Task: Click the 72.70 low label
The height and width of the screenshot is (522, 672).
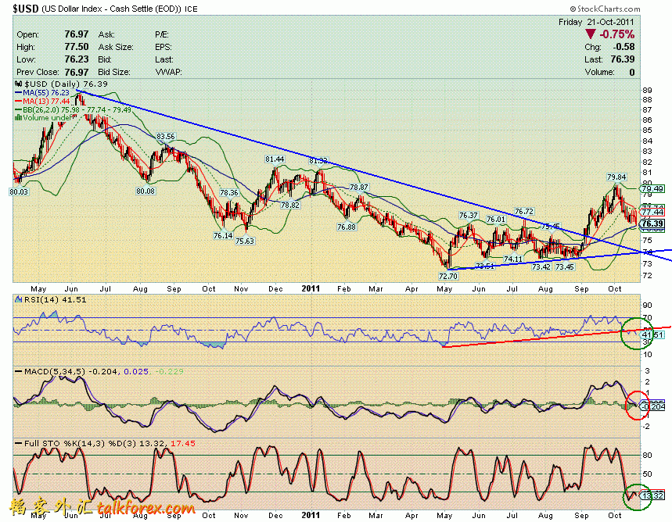Action: pyautogui.click(x=448, y=276)
